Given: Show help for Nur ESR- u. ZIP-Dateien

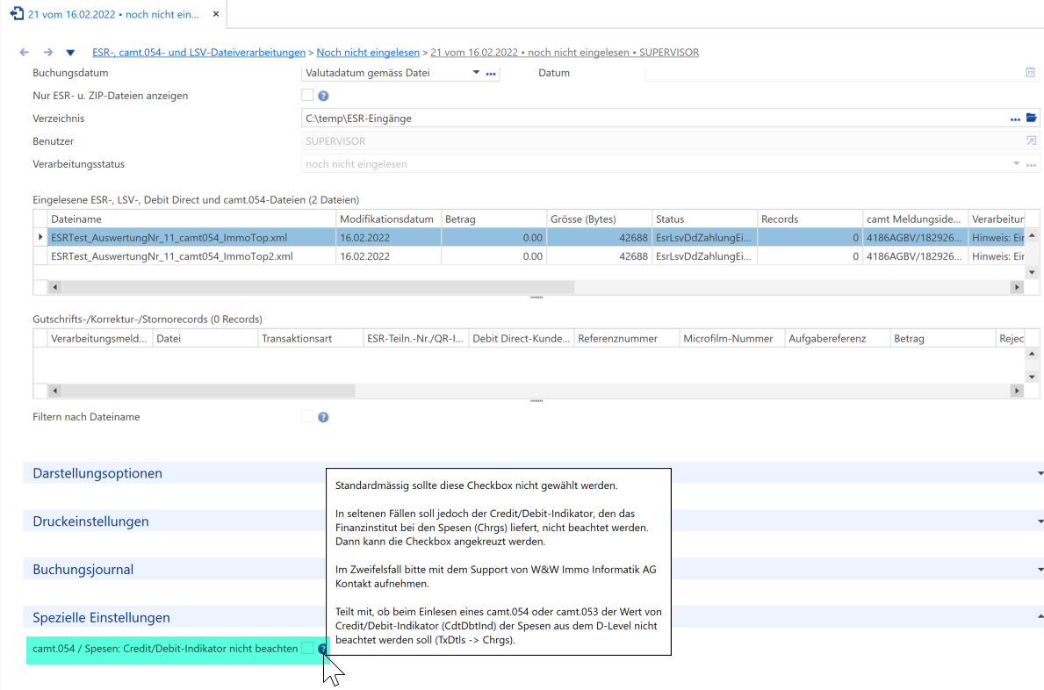Looking at the screenshot, I should tap(324, 96).
